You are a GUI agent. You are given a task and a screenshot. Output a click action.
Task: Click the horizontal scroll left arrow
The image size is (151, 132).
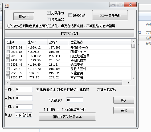[7, 83]
